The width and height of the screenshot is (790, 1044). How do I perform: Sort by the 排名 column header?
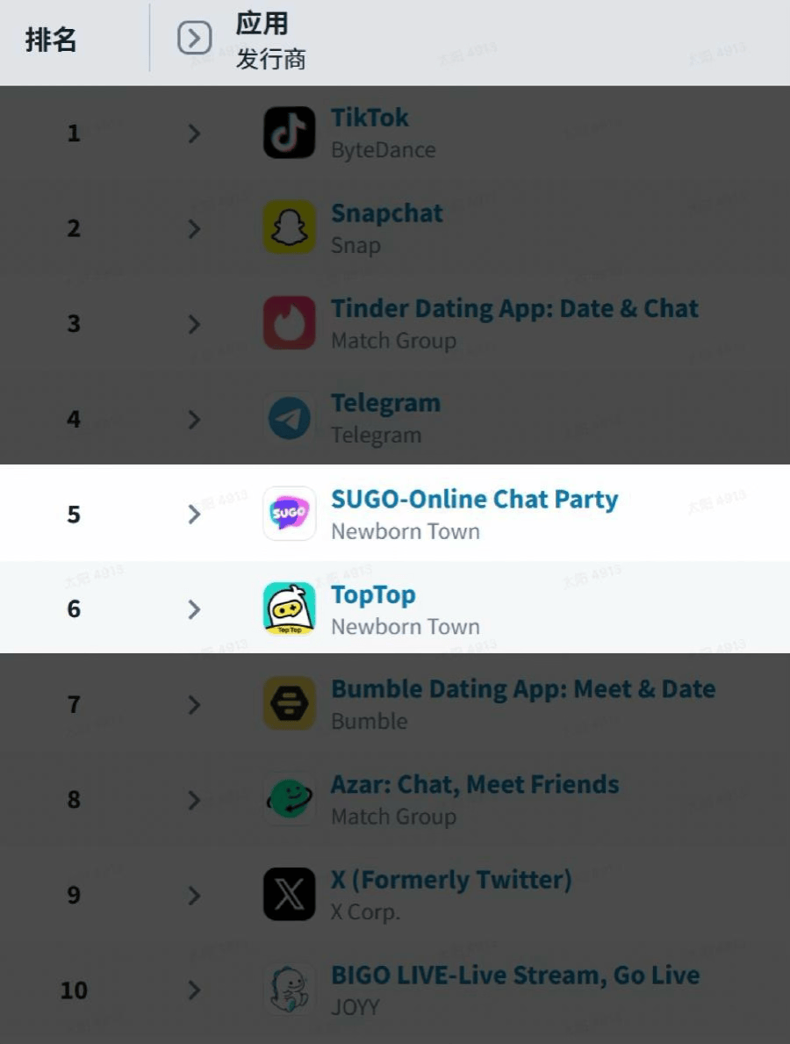(51, 40)
